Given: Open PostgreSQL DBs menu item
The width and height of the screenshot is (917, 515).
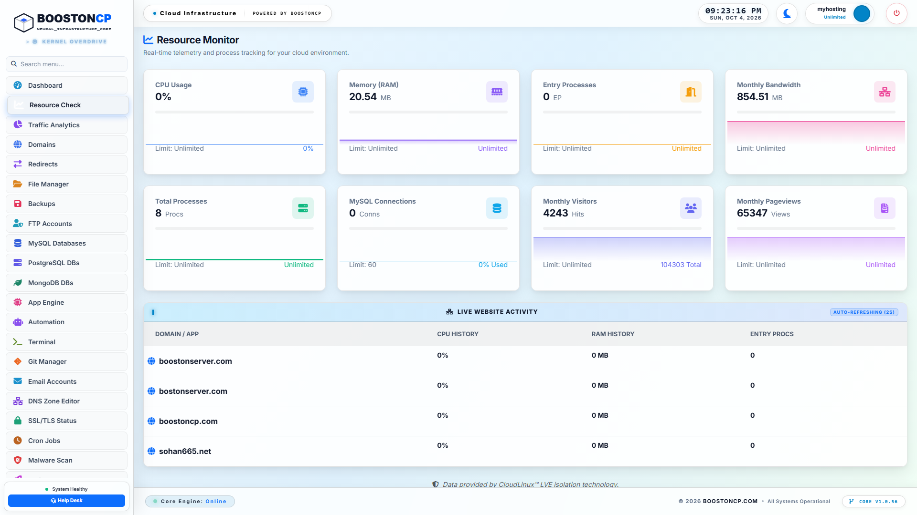Looking at the screenshot, I should coord(67,263).
